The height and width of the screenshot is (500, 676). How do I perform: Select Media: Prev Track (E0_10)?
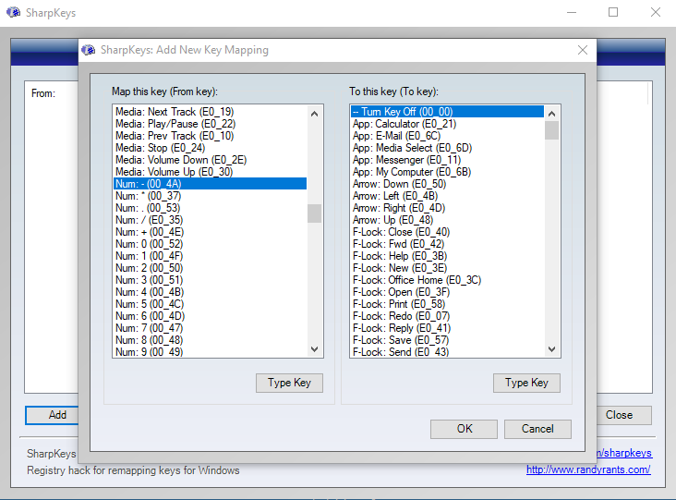tap(210, 136)
